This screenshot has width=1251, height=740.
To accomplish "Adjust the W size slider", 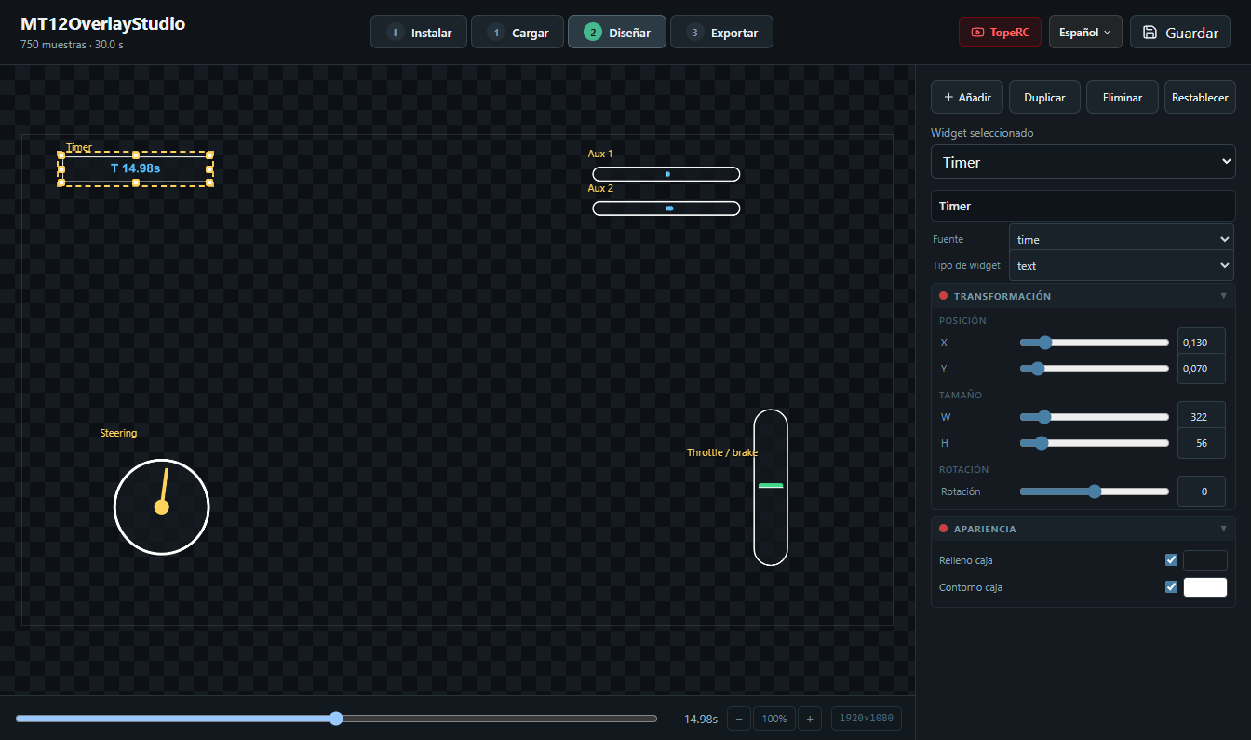I will [x=1095, y=417].
